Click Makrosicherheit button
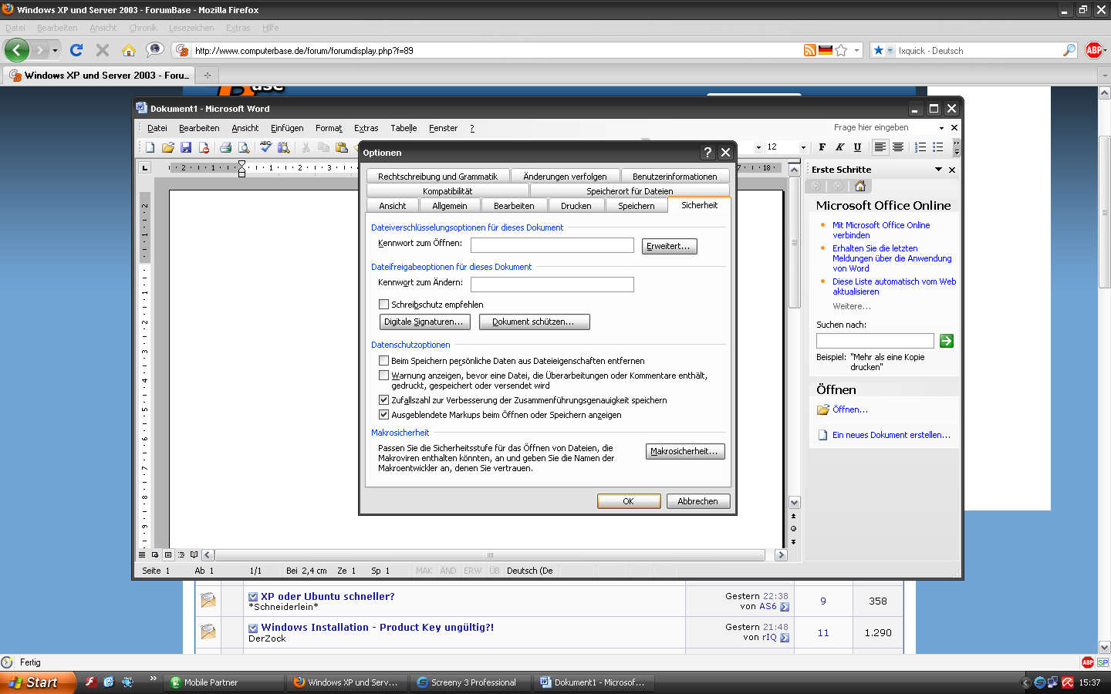This screenshot has height=694, width=1111. click(x=685, y=451)
